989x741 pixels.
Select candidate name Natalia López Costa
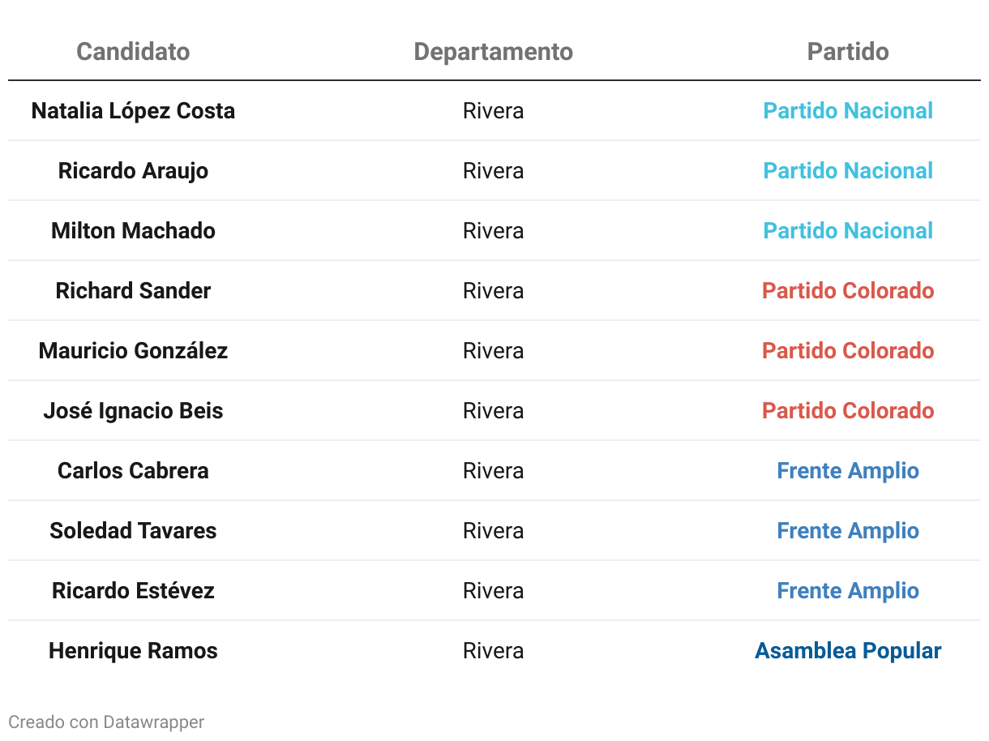point(133,111)
